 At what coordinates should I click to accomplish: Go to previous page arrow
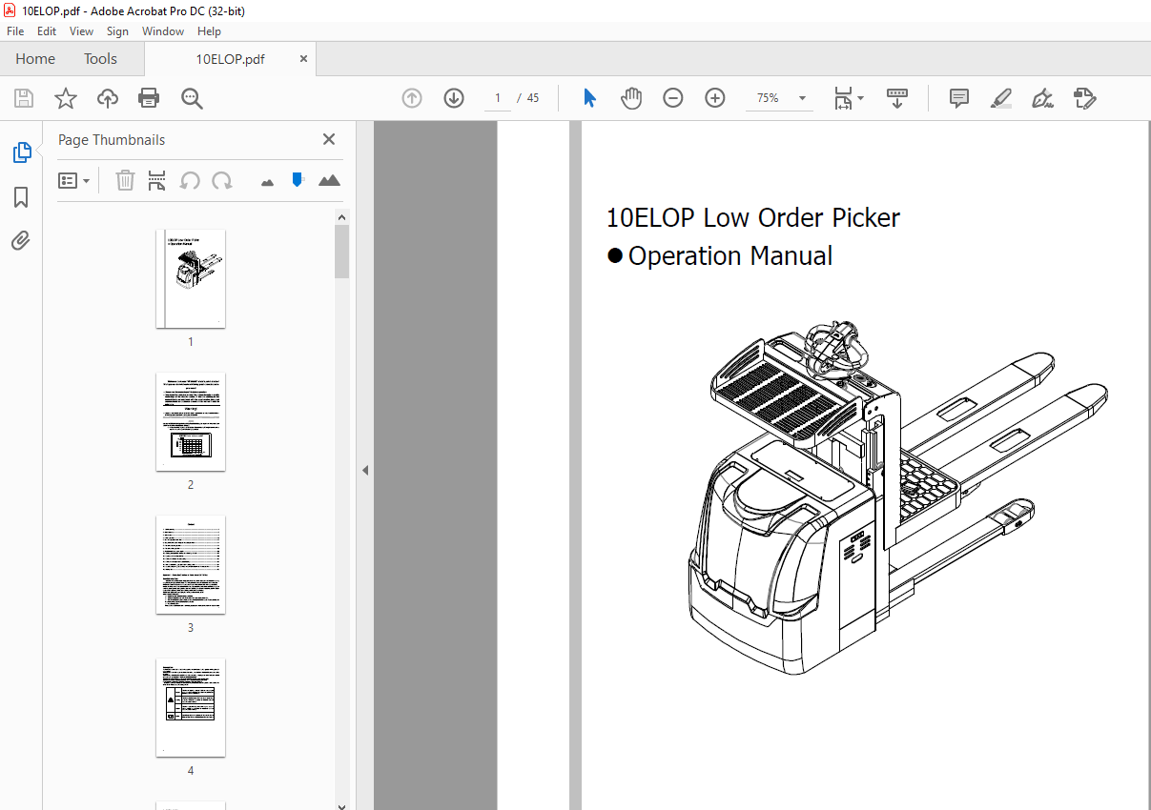(x=412, y=98)
